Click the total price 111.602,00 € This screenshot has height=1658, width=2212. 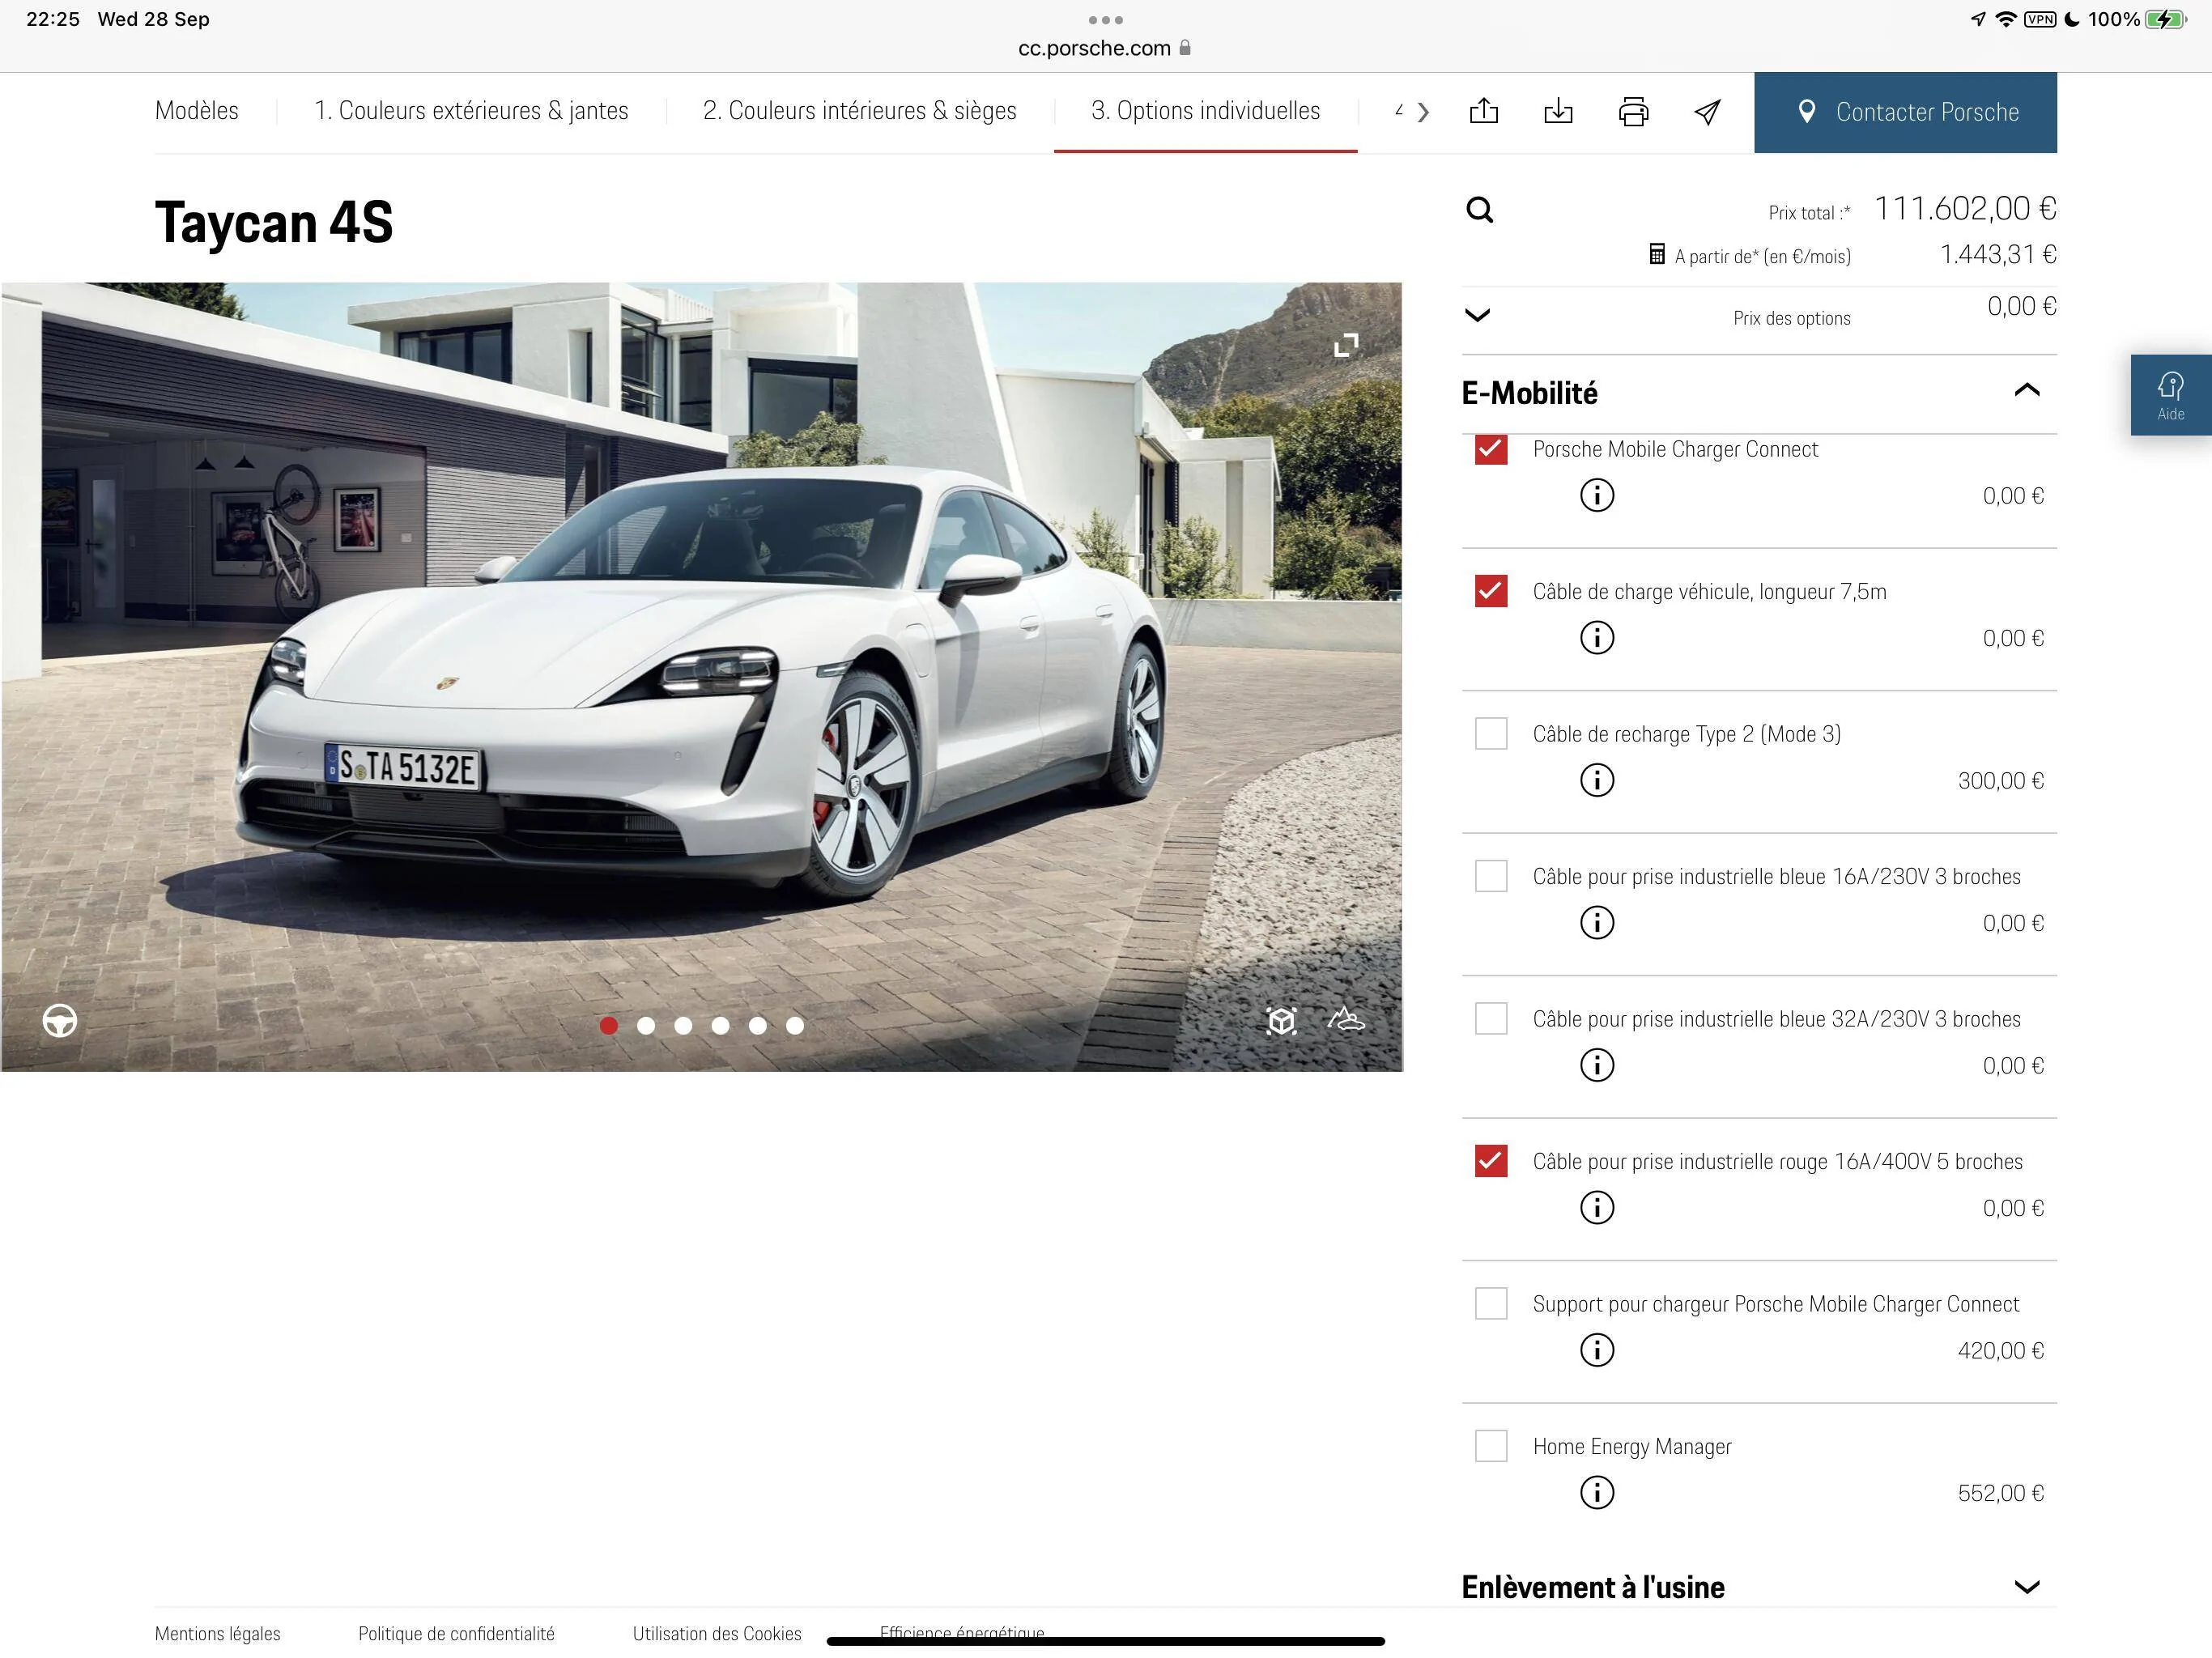coord(1965,209)
